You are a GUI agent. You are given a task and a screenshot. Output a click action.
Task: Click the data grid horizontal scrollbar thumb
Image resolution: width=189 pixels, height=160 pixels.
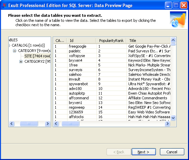pyautogui.click(x=70, y=124)
